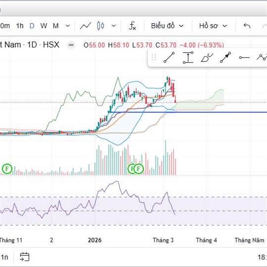Click the 1D · HSX symbol title
This screenshot has width=267, height=267.
tap(43, 45)
